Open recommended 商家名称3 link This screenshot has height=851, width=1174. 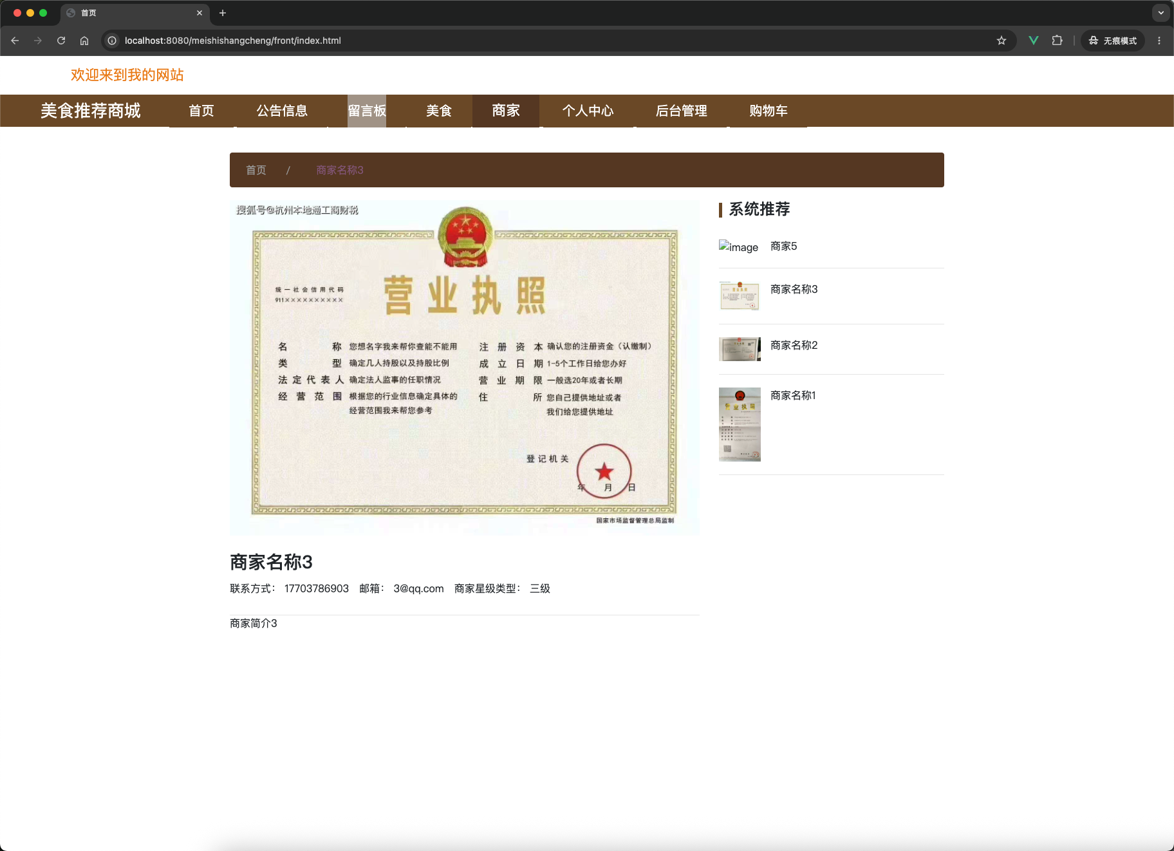[x=794, y=289]
